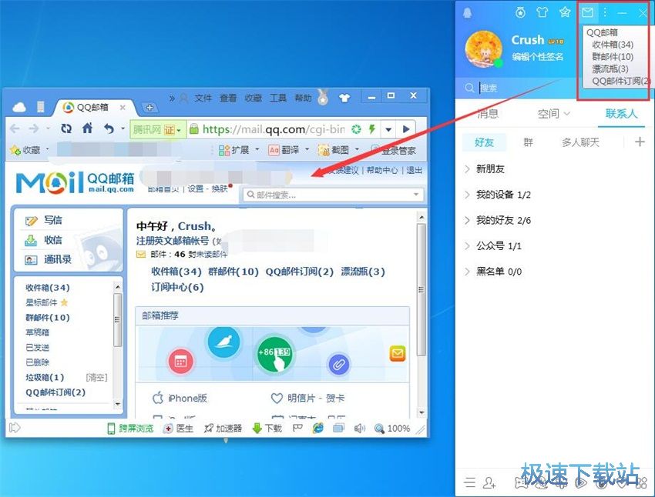This screenshot has height=497, width=655.
Task: Select the 群 sub-tab in QQ contacts
Action: tap(529, 142)
